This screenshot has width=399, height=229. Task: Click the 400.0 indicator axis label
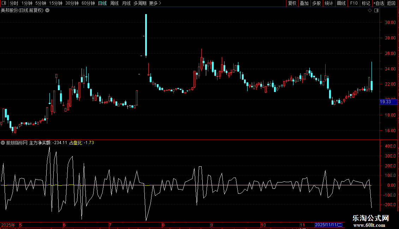pyautogui.click(x=390, y=146)
